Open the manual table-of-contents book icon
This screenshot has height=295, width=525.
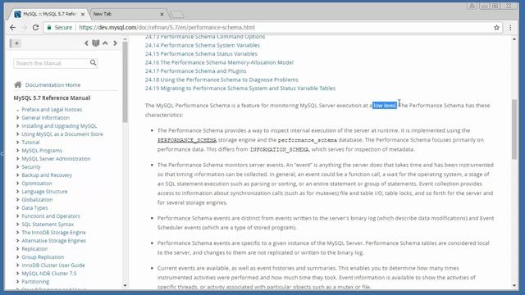[96, 43]
